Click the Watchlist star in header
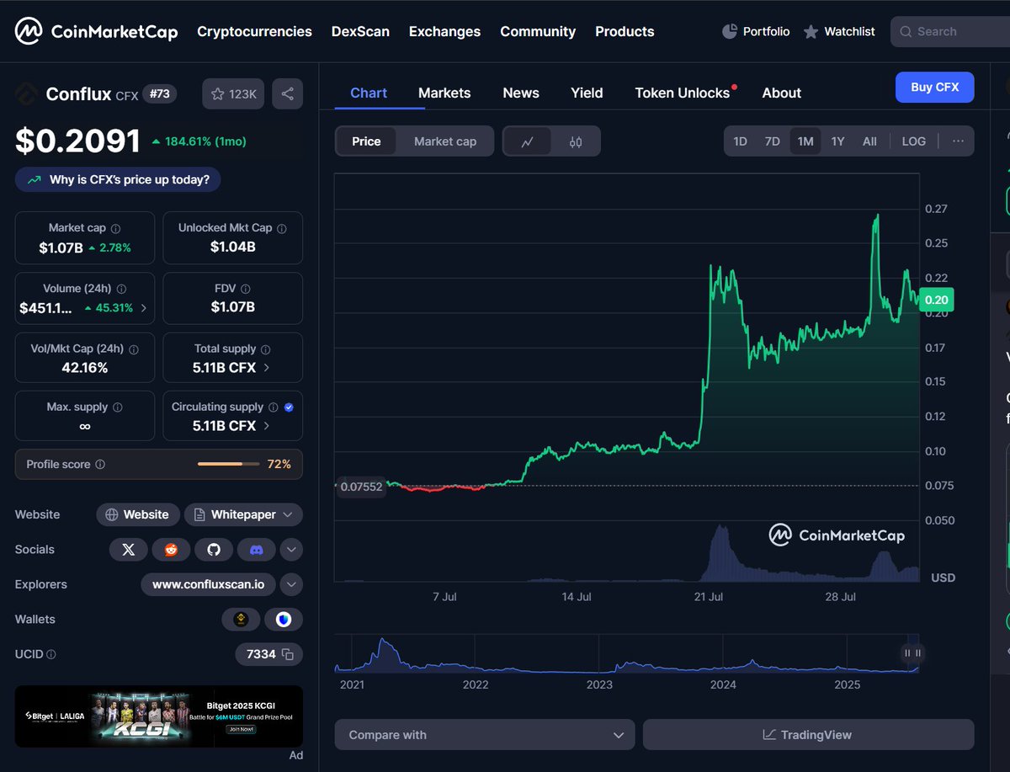Viewport: 1010px width, 772px height. click(811, 31)
